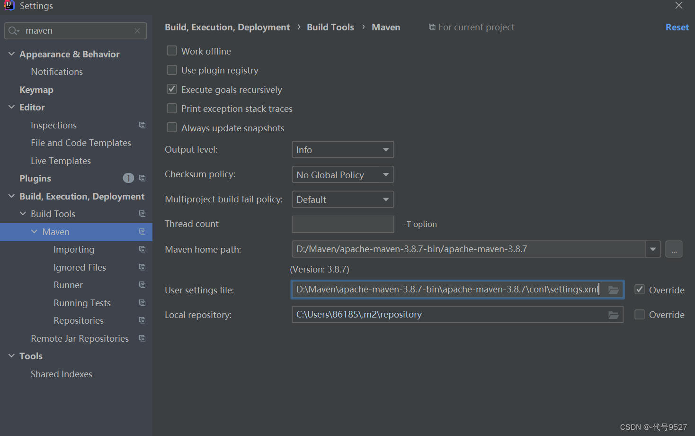Click the Maven home path browse button
Screen dimensions: 695x436
674,249
